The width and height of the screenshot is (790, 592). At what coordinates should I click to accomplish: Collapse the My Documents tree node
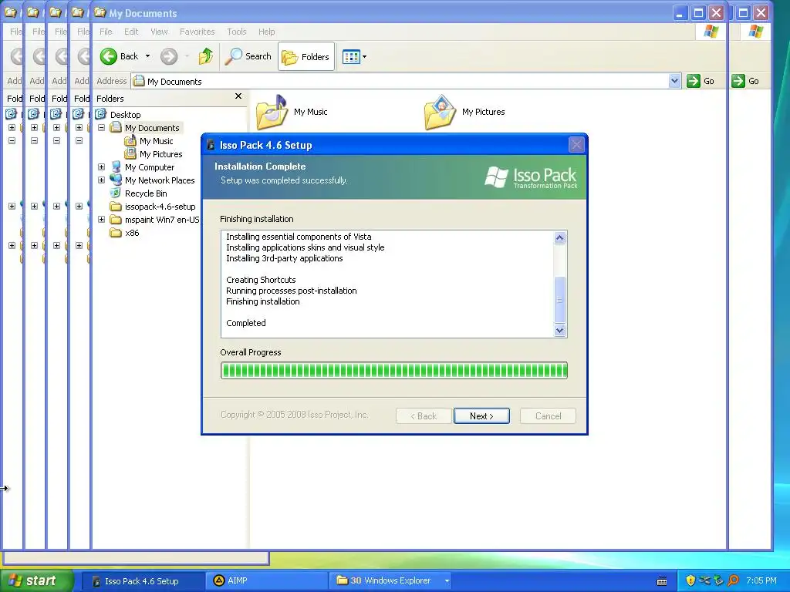(101, 128)
